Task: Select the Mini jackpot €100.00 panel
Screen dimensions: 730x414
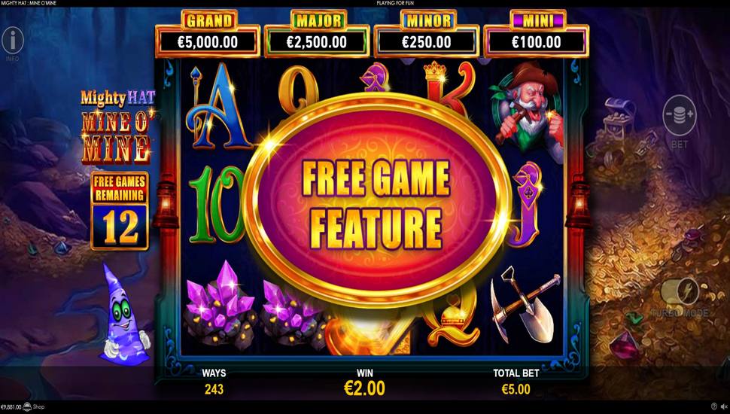Action: pos(537,35)
